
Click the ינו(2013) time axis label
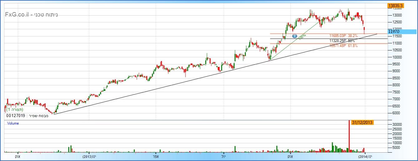point(89,156)
